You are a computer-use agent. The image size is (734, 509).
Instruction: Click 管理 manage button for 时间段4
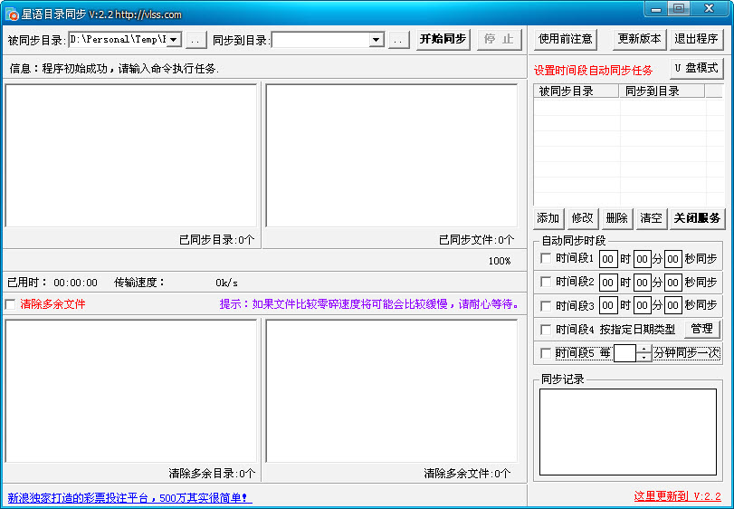(x=701, y=329)
